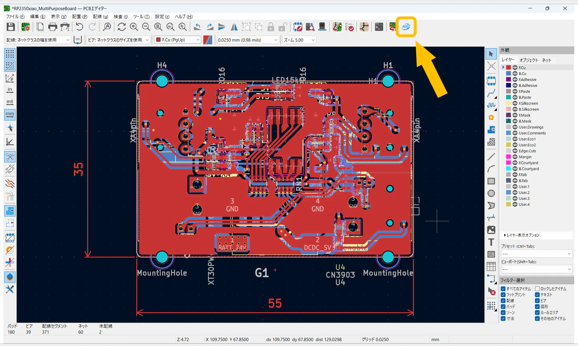Switch units to millimeters using the mm icon

pos(10,114)
